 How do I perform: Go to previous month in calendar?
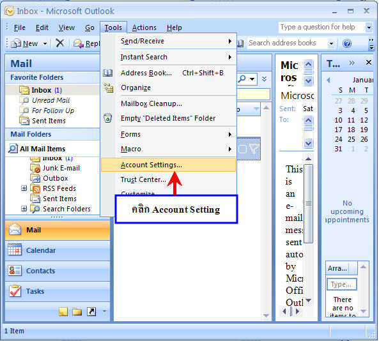click(328, 80)
